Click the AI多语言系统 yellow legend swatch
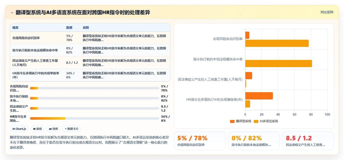This screenshot has height=160, width=344. [x=256, y=121]
